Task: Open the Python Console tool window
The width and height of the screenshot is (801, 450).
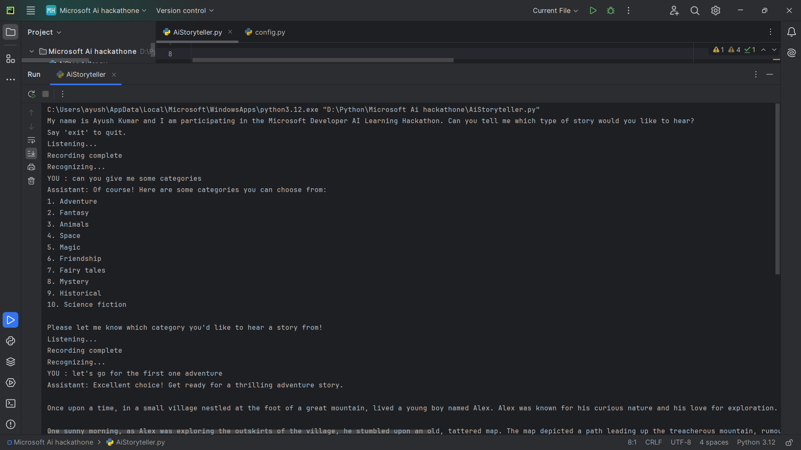Action: point(11,341)
